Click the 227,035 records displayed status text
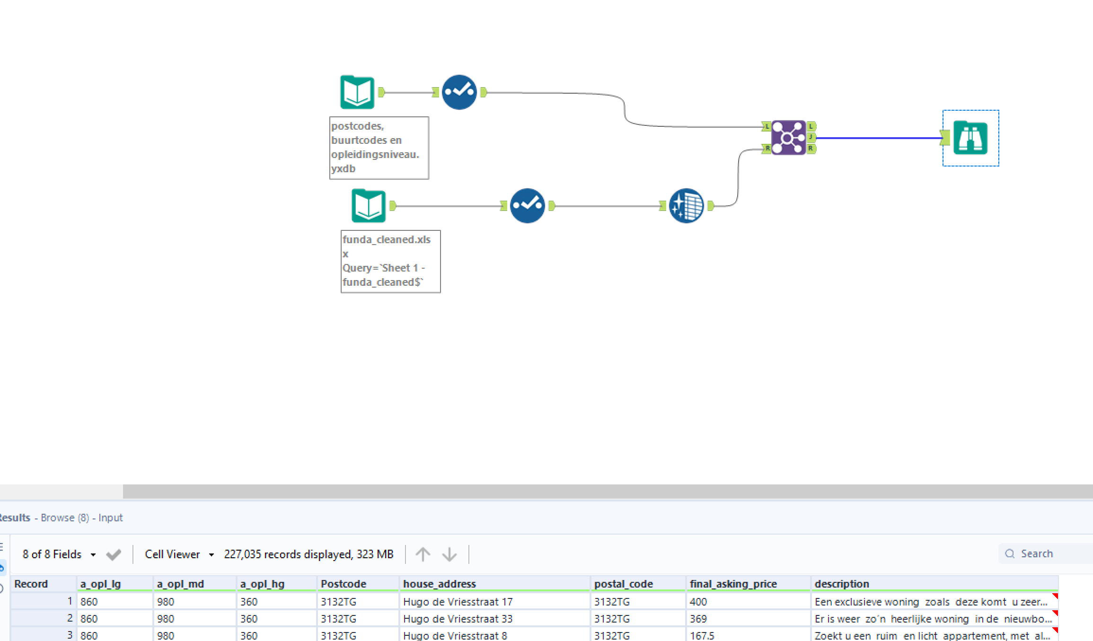 pos(309,554)
